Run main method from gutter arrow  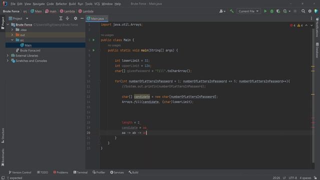[93, 50]
